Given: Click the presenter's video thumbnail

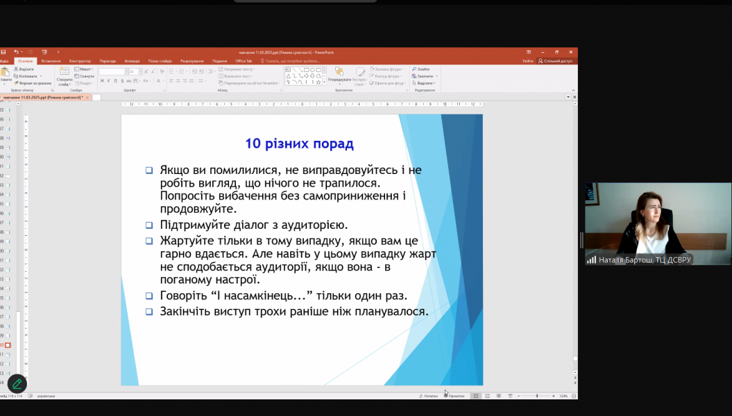Looking at the screenshot, I should (657, 223).
